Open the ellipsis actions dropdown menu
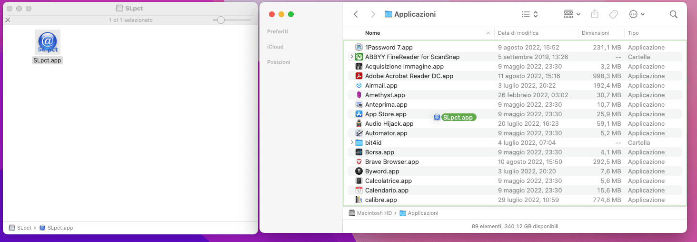Image resolution: width=697 pixels, height=242 pixels. point(637,14)
